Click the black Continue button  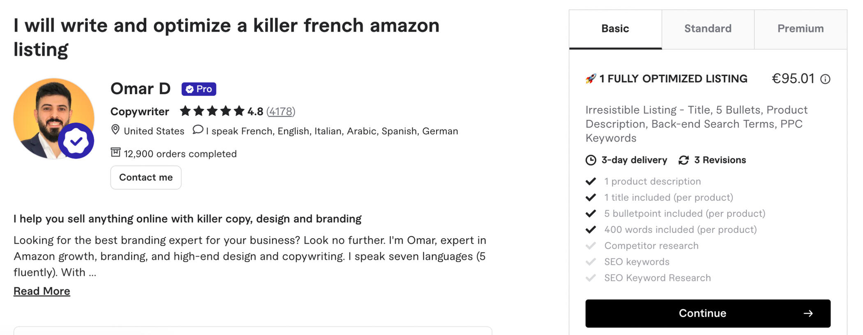coord(708,313)
